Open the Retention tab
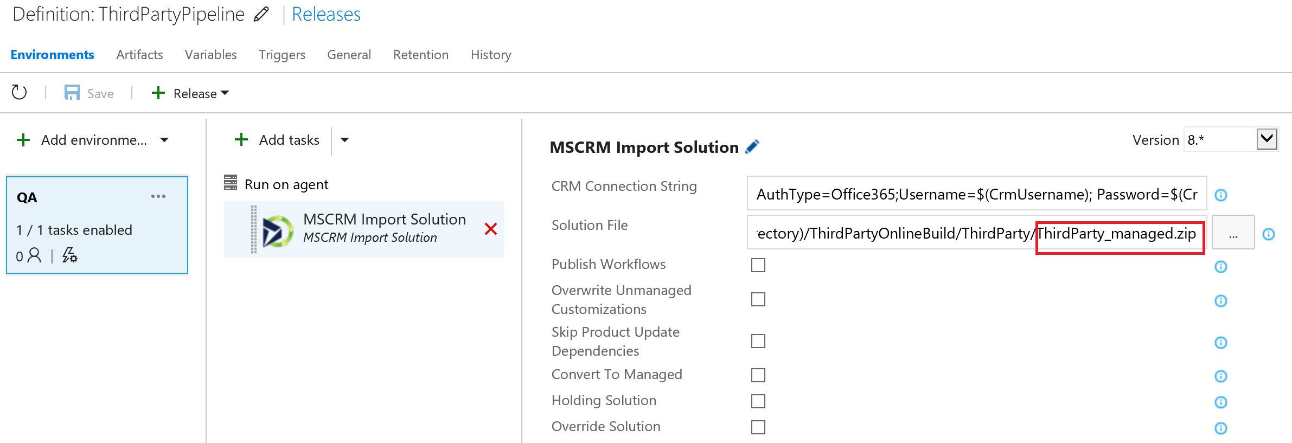1292x443 pixels. point(421,55)
